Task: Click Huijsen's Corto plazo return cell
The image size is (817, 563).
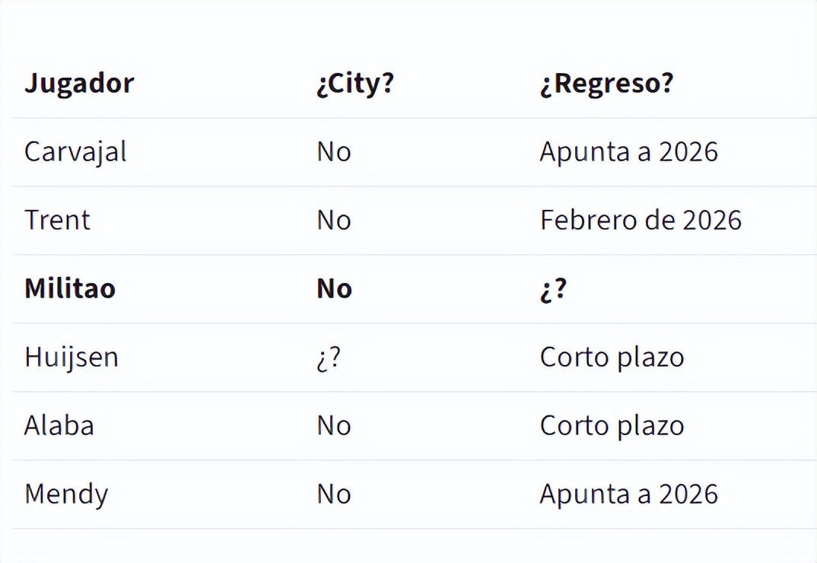Action: click(x=612, y=357)
